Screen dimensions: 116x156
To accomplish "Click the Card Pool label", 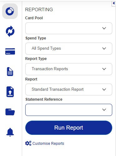I will (34, 18).
